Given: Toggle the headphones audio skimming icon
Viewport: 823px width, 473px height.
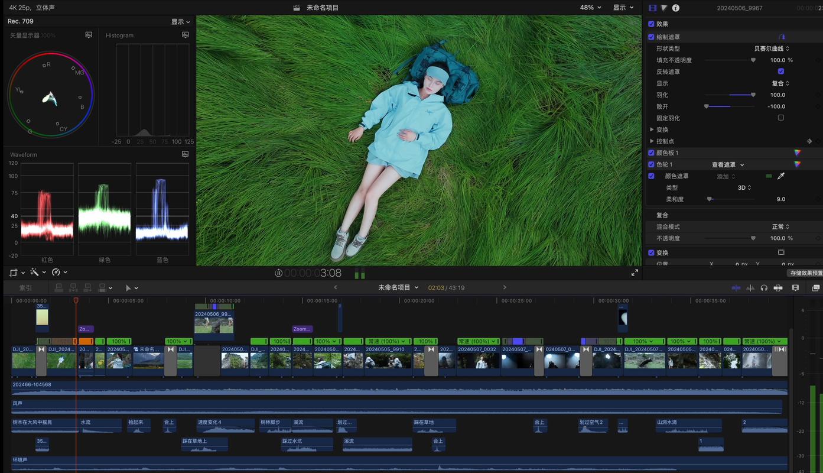Looking at the screenshot, I should click(x=764, y=288).
